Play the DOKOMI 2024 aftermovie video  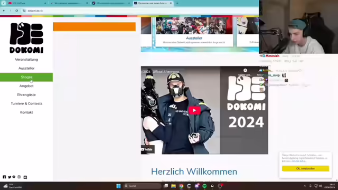click(194, 110)
